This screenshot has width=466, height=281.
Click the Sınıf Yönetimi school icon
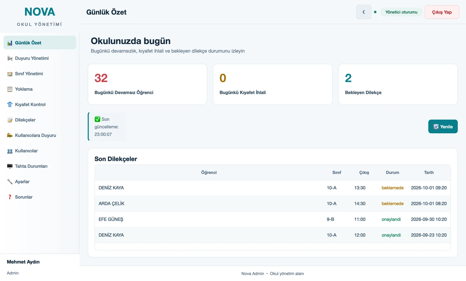[x=10, y=74]
